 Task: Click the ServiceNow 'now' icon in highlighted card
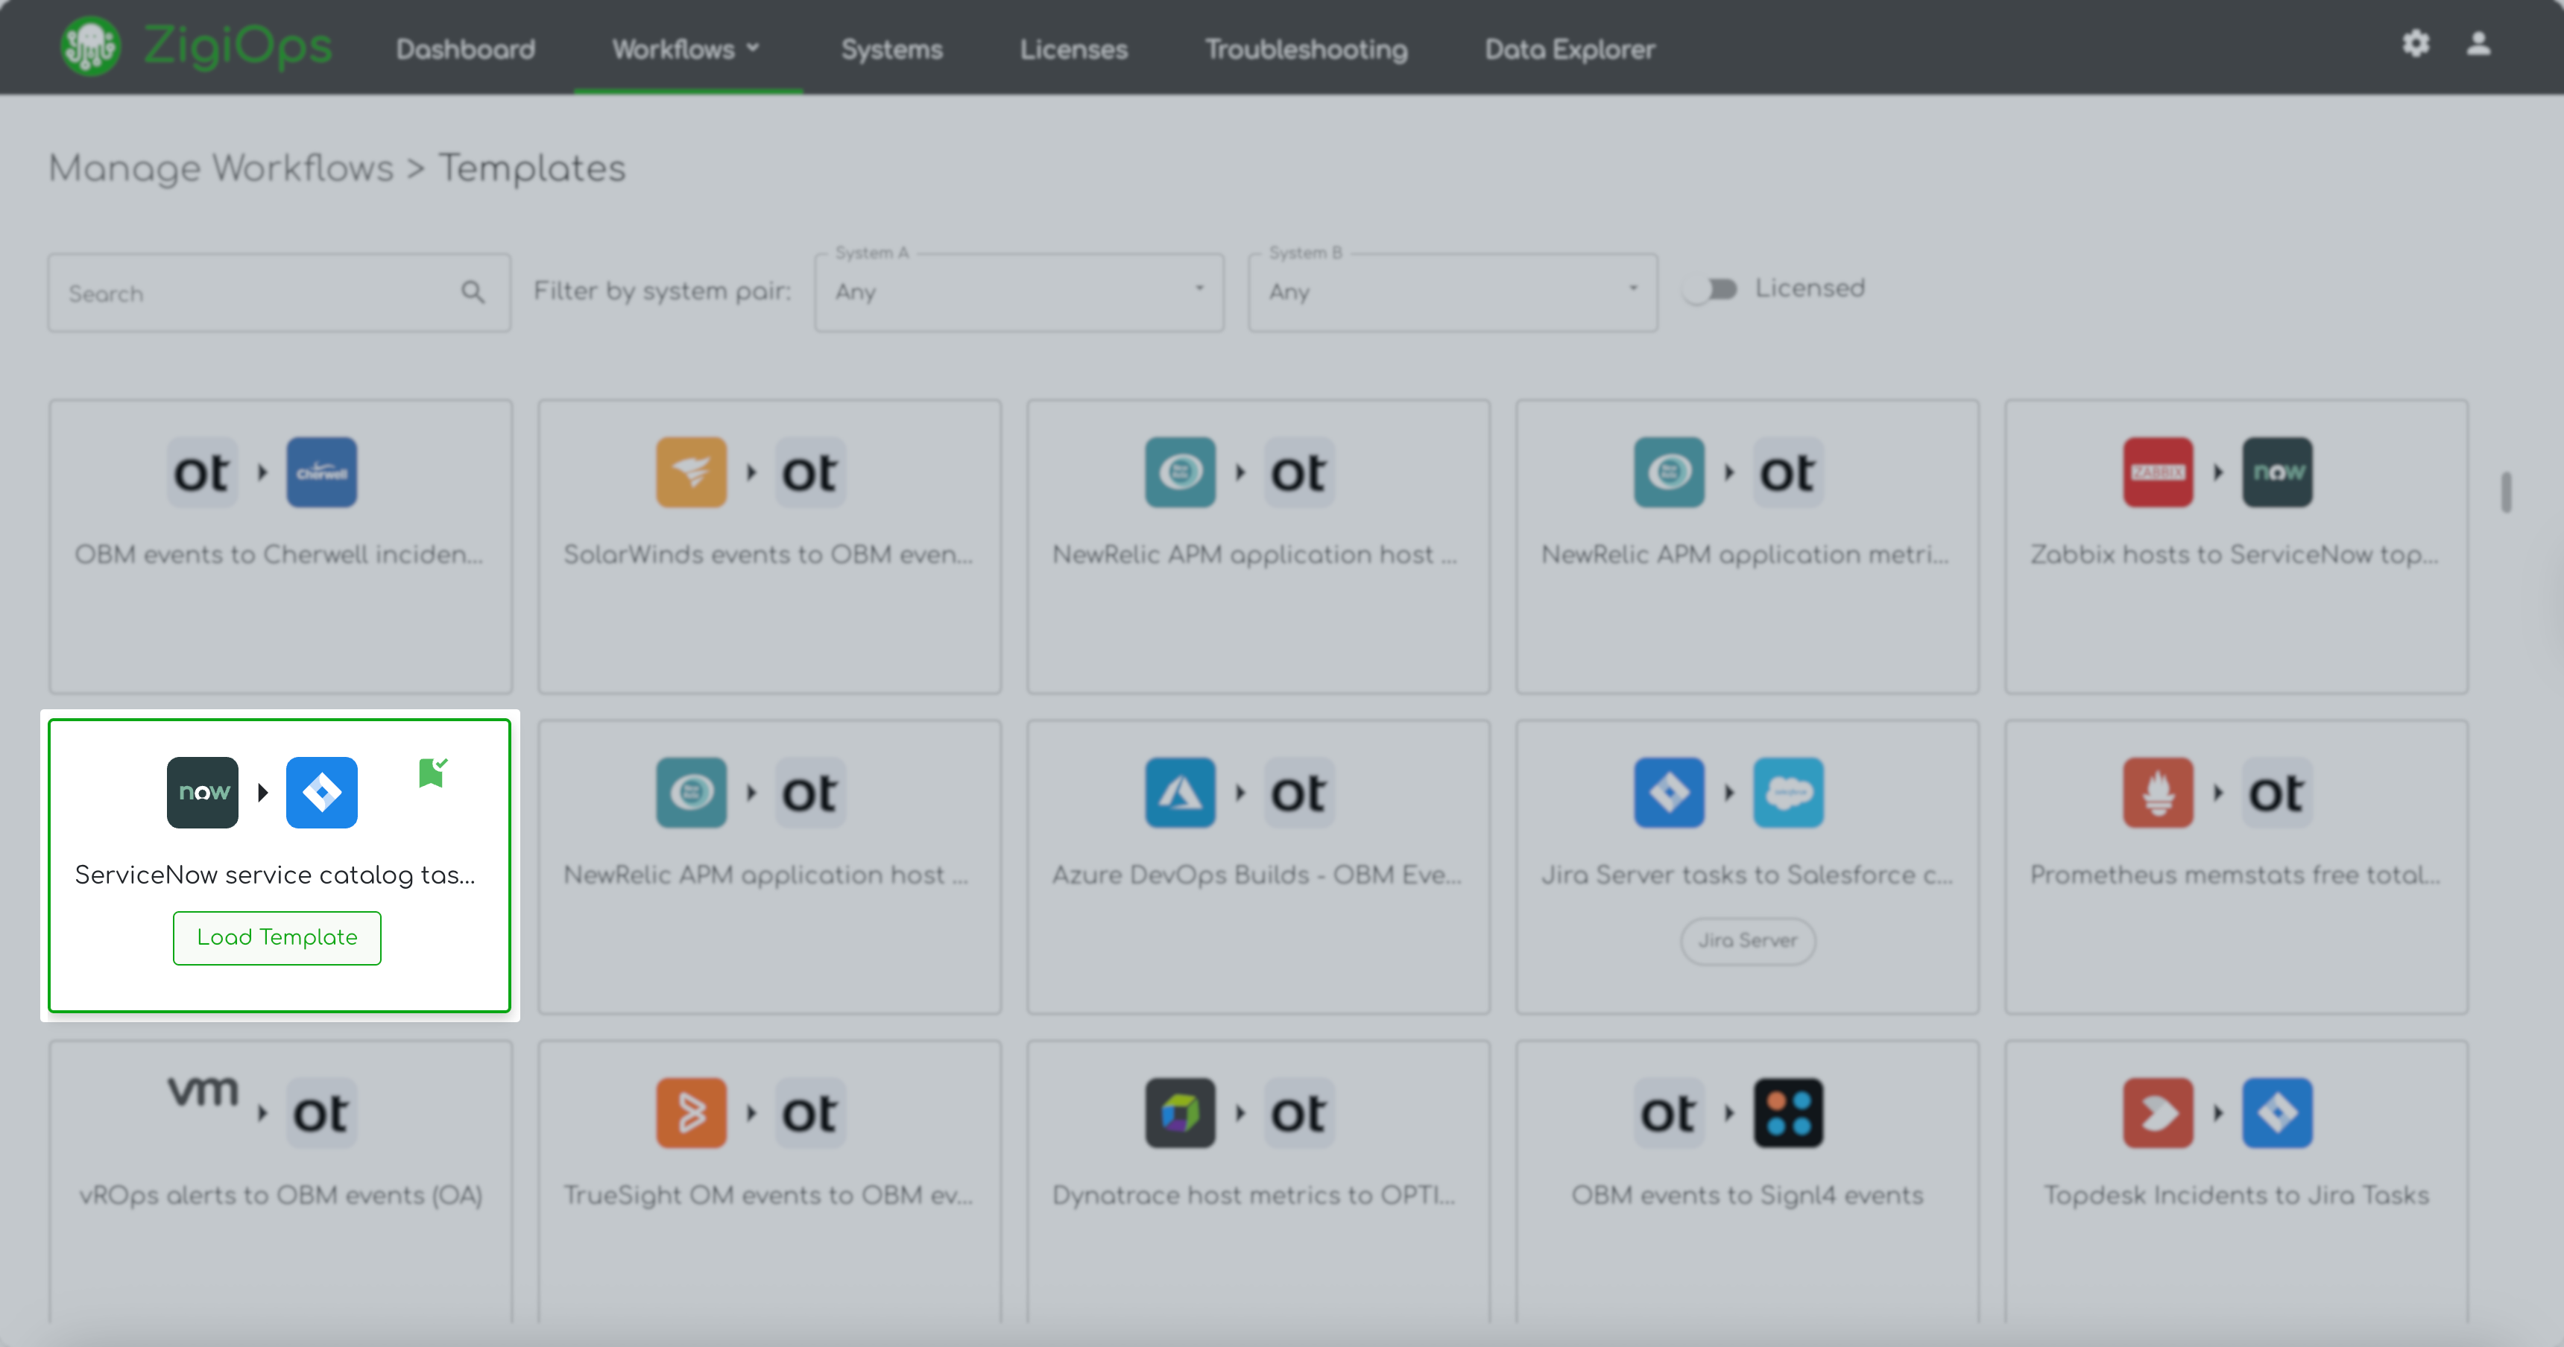[202, 793]
